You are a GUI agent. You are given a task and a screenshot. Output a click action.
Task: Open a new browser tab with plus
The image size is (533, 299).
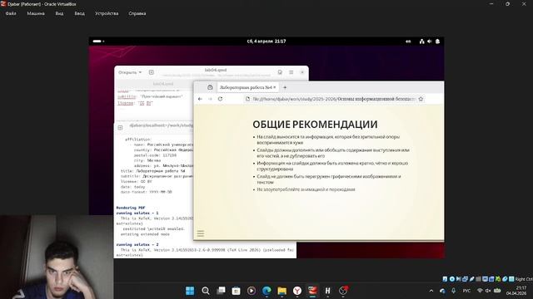(x=285, y=87)
